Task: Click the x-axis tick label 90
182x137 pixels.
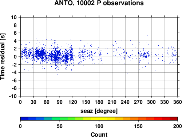Action: pyautogui.click(x=60, y=102)
